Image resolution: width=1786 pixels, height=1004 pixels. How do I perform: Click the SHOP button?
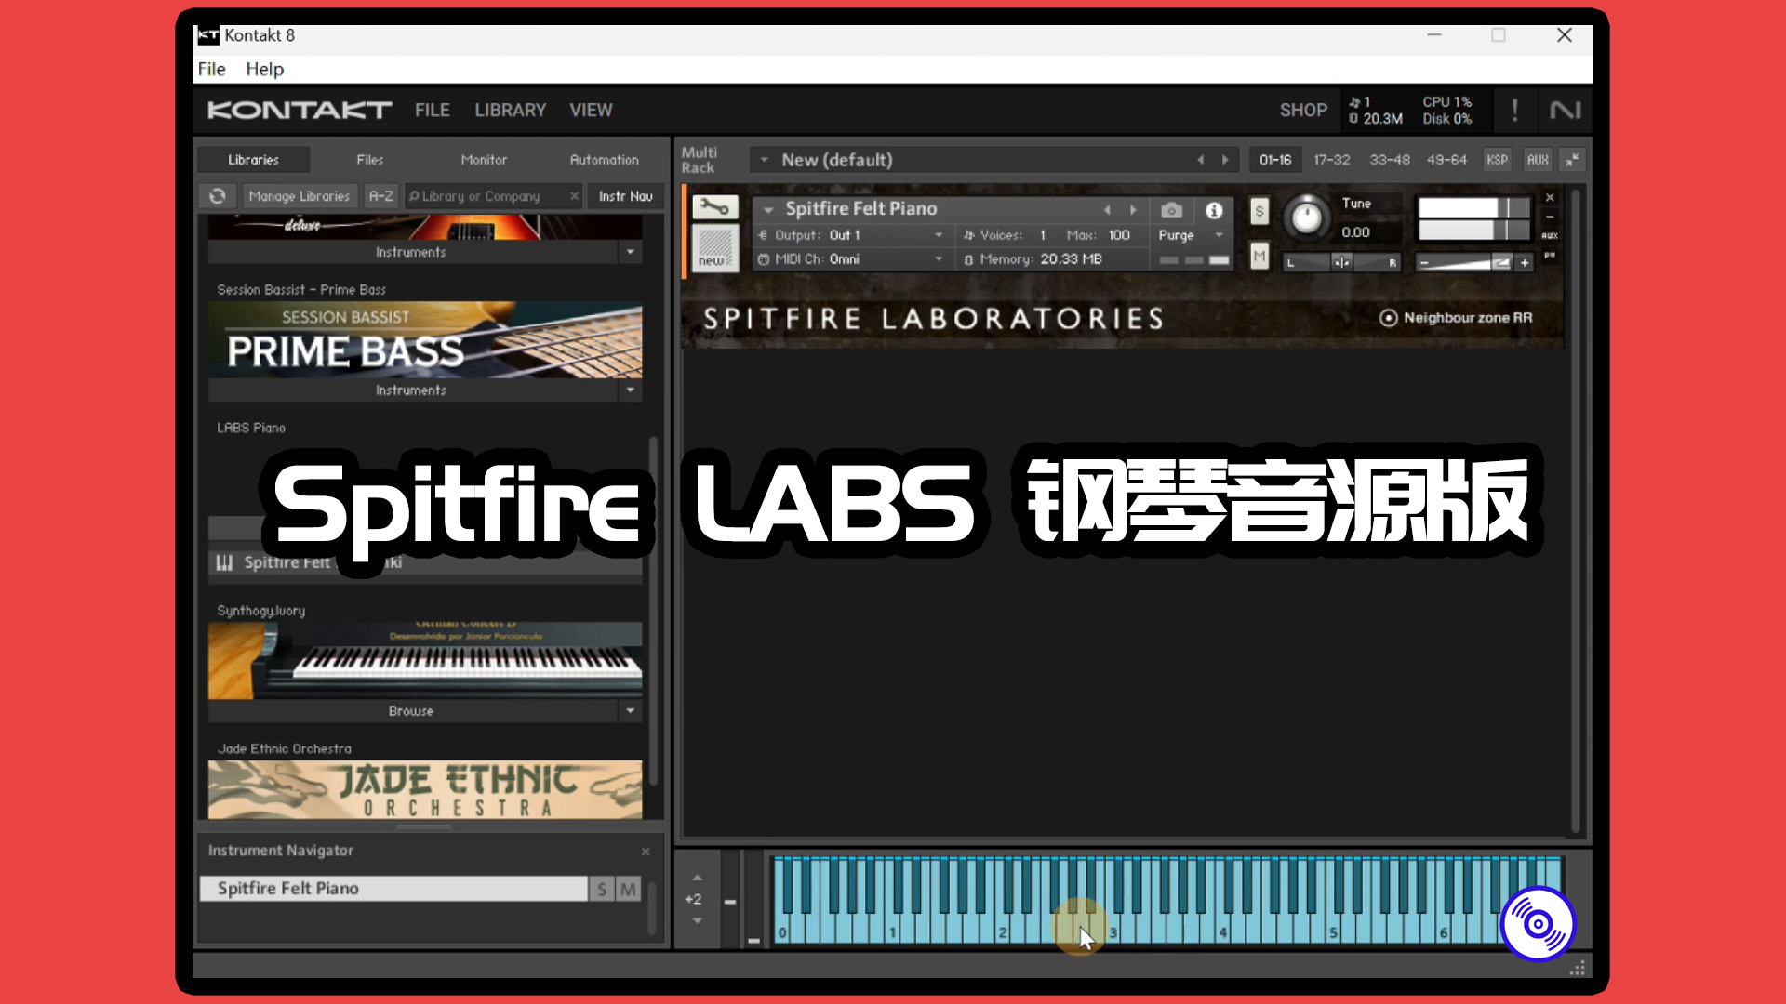pos(1303,111)
